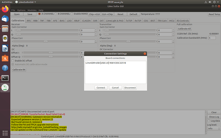Image resolution: width=221 pixels, height=138 pixels.
Task: Click Connect in Connection Settings
Action: 101,88
